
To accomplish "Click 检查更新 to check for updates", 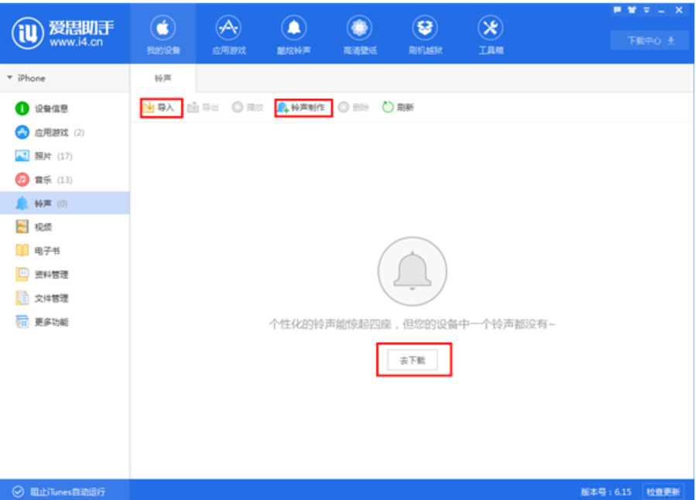I will [x=663, y=491].
